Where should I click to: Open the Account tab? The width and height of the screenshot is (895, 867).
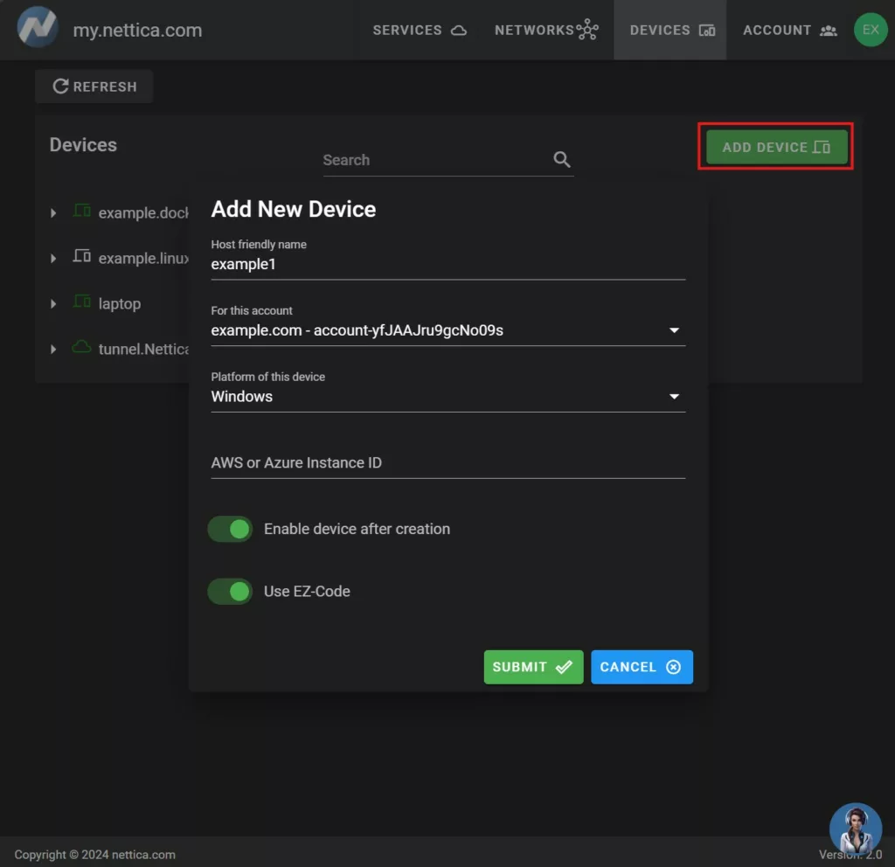tap(789, 30)
